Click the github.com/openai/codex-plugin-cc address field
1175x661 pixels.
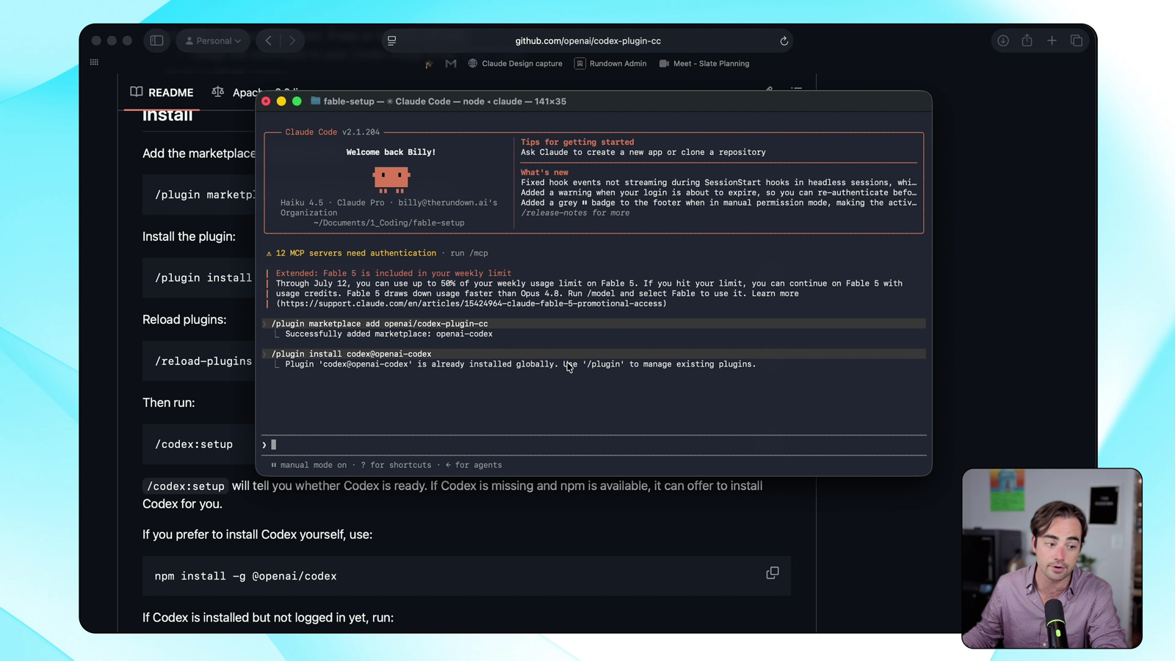[587, 41]
